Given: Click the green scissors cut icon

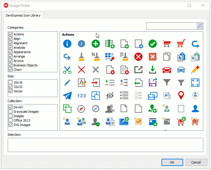Looking at the screenshot, I should (x=67, y=70).
